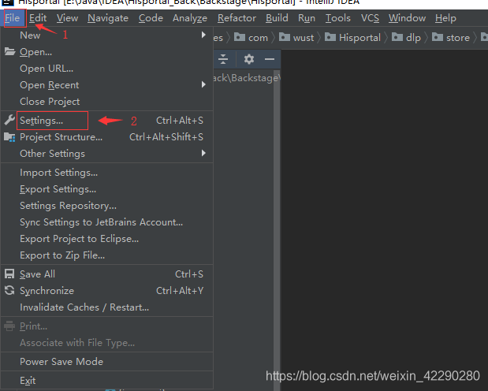Choose Export to Zip File...
This screenshot has width=488, height=391.
[x=106, y=255]
